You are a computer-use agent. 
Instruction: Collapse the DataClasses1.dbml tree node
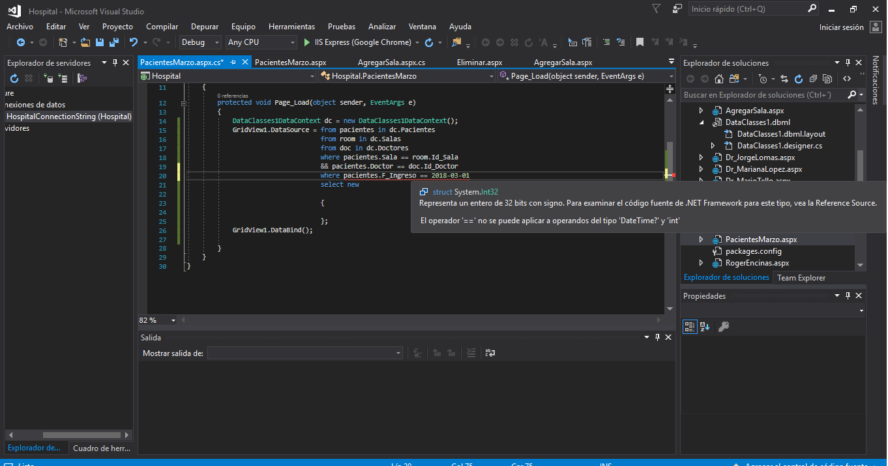click(x=702, y=122)
